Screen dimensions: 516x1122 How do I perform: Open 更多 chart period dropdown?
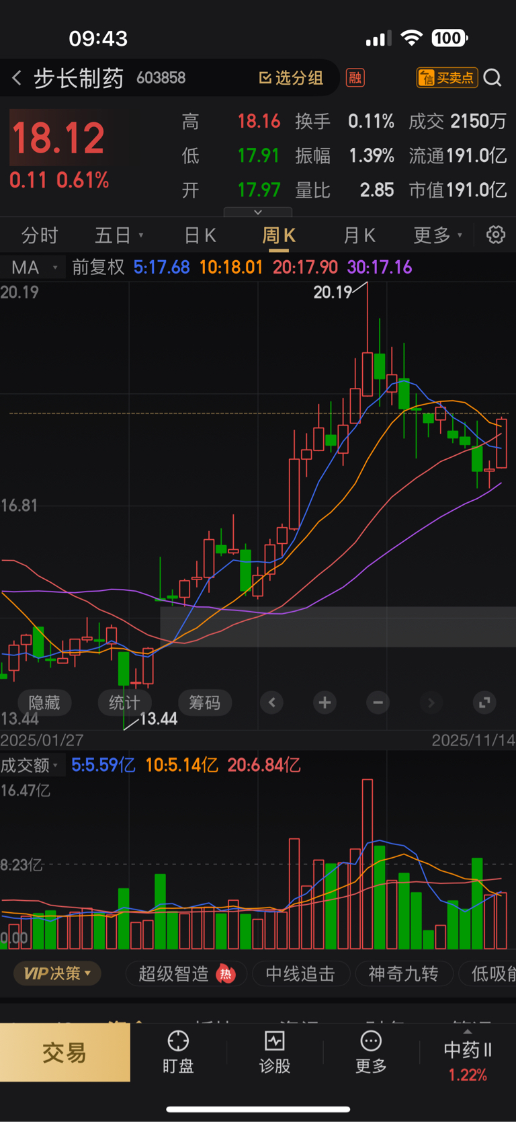point(438,235)
